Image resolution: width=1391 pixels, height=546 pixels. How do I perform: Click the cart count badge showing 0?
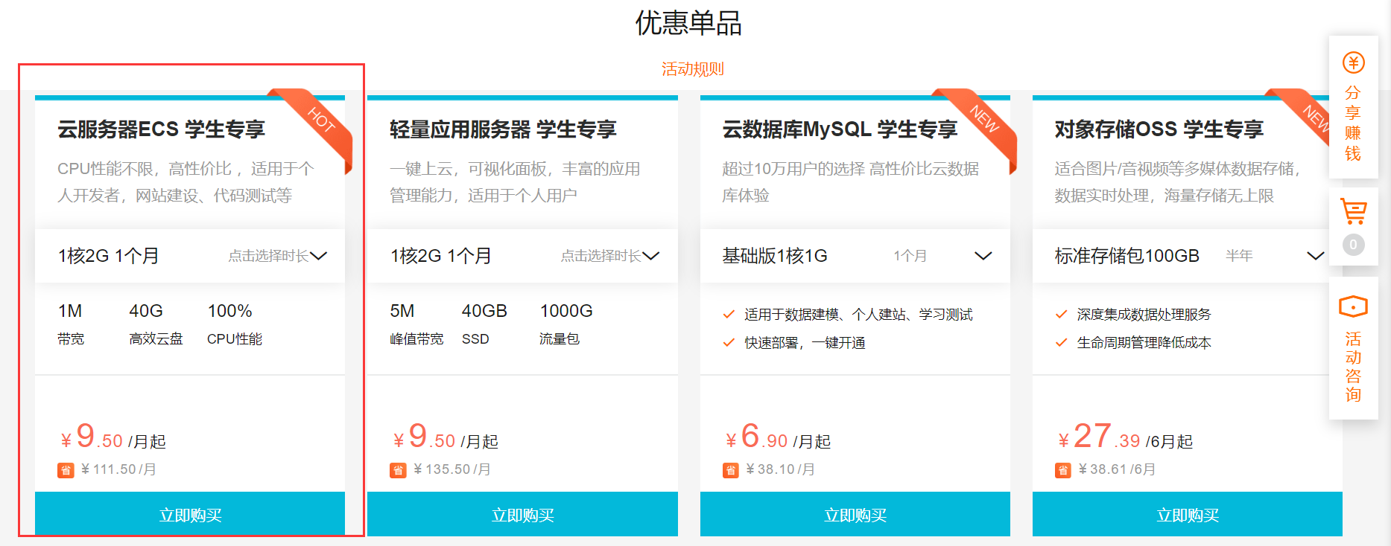tap(1353, 245)
